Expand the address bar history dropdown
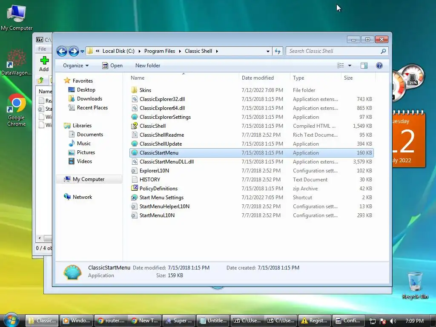The image size is (436, 327). click(268, 51)
